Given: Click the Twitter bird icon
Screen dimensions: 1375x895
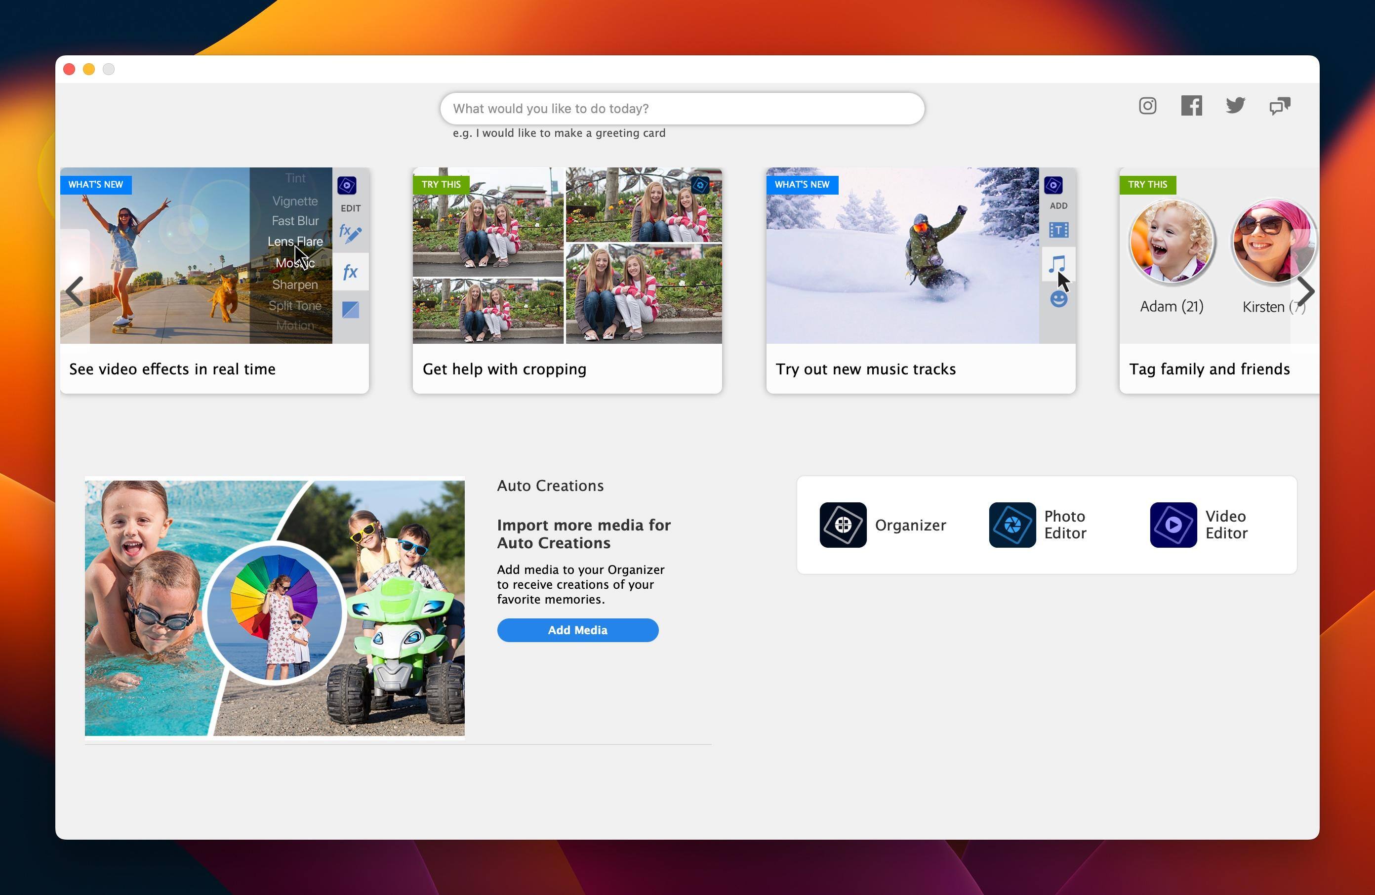Looking at the screenshot, I should pyautogui.click(x=1235, y=106).
